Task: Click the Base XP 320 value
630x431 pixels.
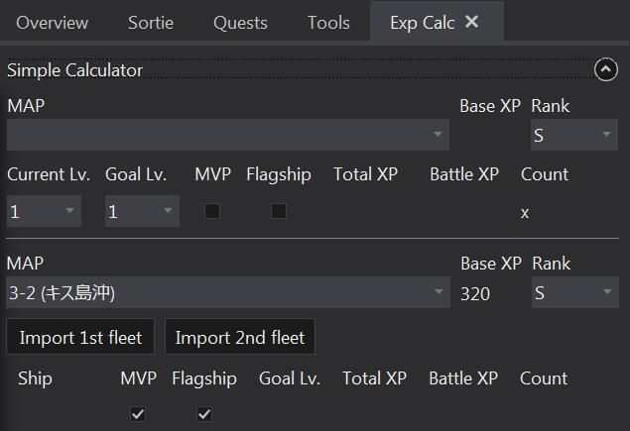Action: pos(475,293)
